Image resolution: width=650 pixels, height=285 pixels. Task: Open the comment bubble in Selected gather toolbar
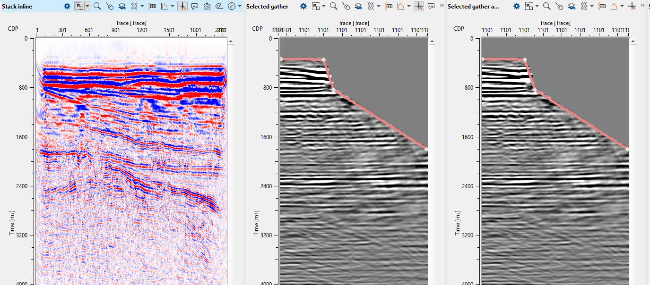(x=431, y=6)
